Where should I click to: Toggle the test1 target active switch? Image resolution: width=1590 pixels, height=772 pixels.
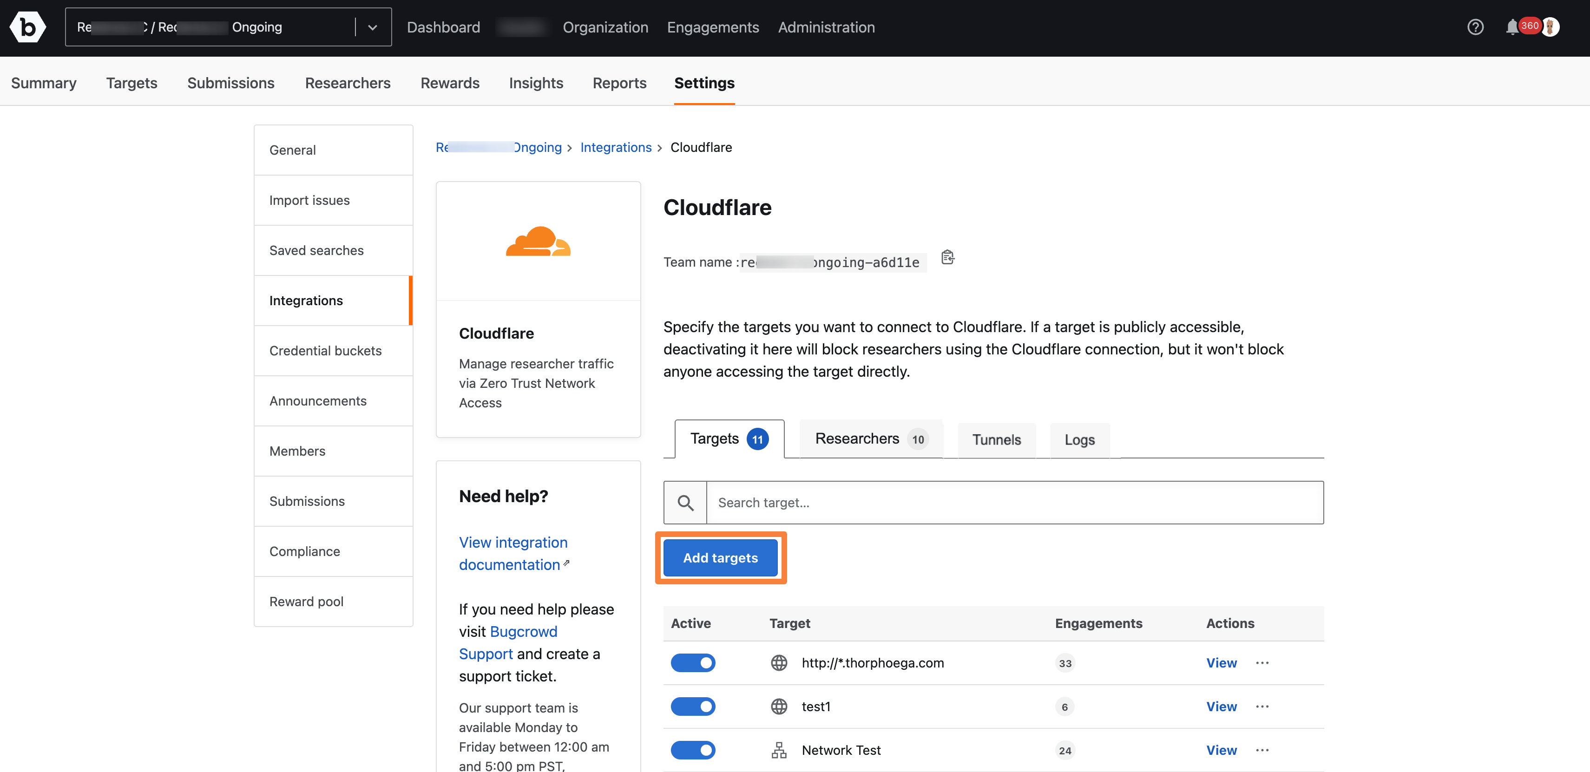pyautogui.click(x=692, y=707)
